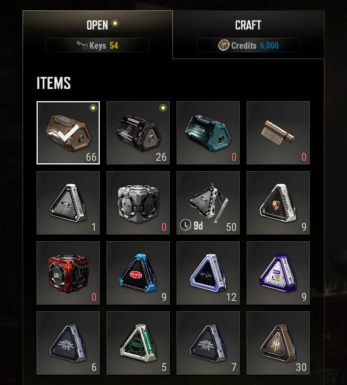The width and height of the screenshot is (347, 385).
Task: Pick the gold-brown crate with count 30
Action: [278, 343]
